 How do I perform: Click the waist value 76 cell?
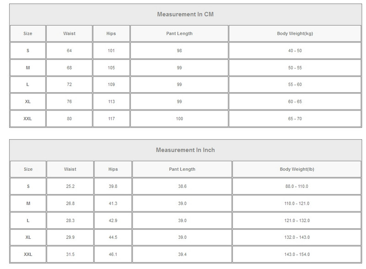[69, 101]
